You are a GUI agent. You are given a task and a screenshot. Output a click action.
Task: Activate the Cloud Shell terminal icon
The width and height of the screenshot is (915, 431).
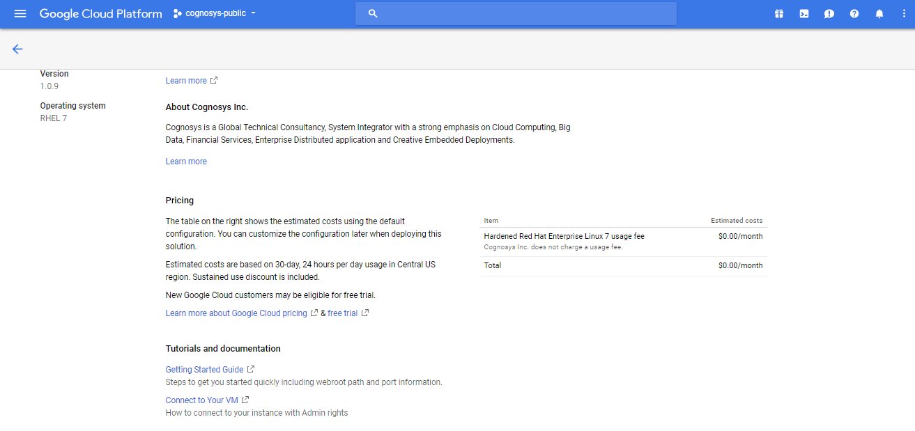804,14
